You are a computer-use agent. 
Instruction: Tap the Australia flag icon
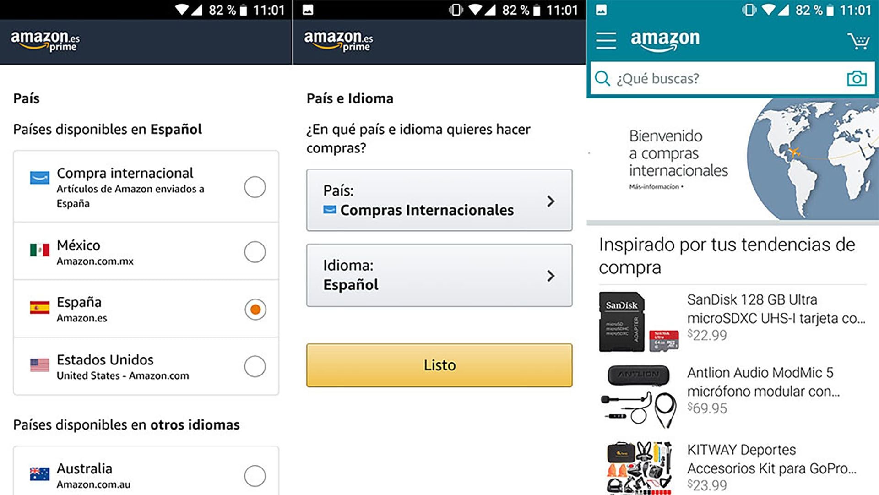tap(39, 474)
